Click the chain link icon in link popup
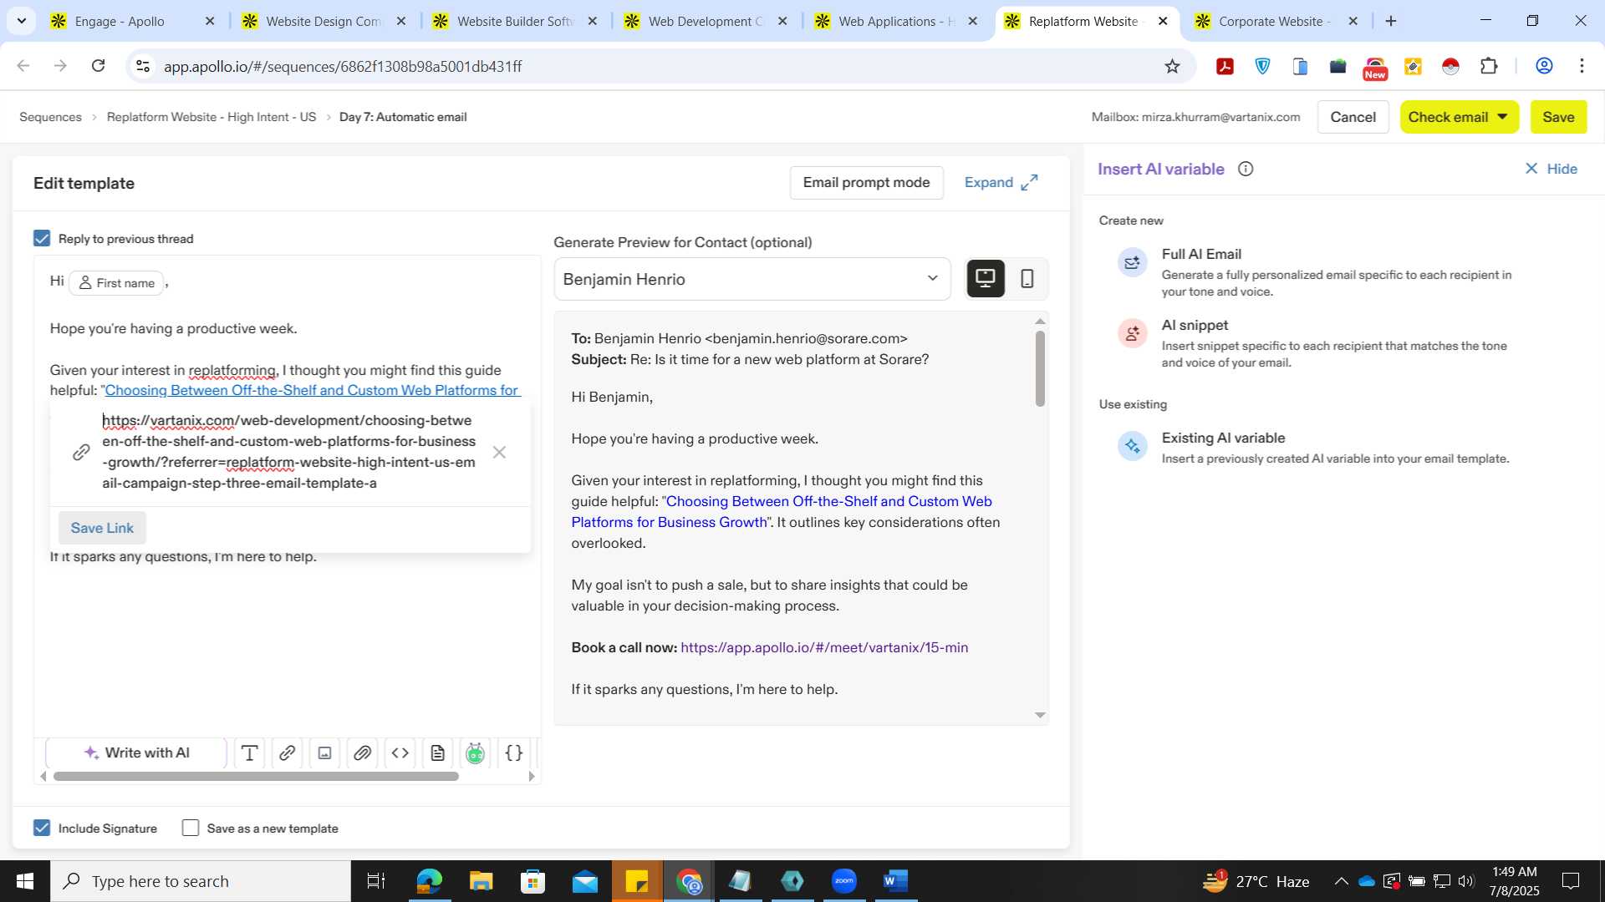The image size is (1605, 902). click(81, 453)
